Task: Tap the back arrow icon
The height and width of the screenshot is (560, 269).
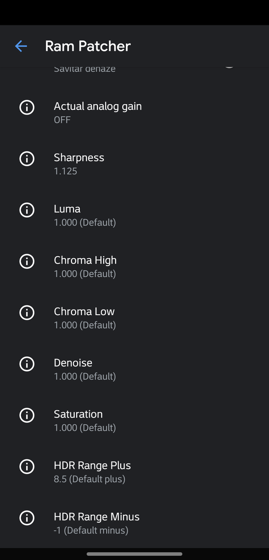Action: pos(21,46)
